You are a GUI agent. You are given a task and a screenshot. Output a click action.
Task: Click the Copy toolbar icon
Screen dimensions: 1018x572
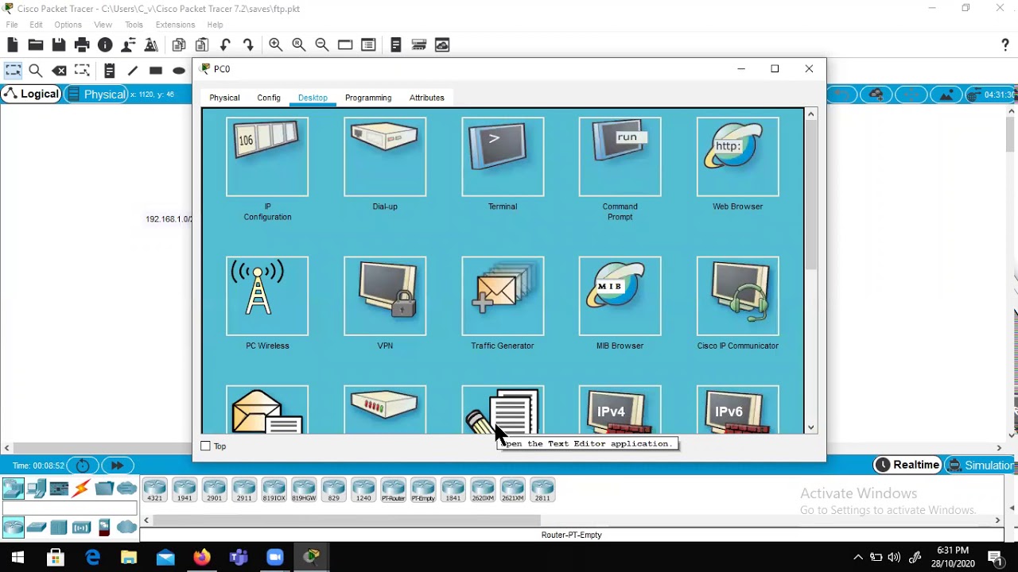[179, 45]
